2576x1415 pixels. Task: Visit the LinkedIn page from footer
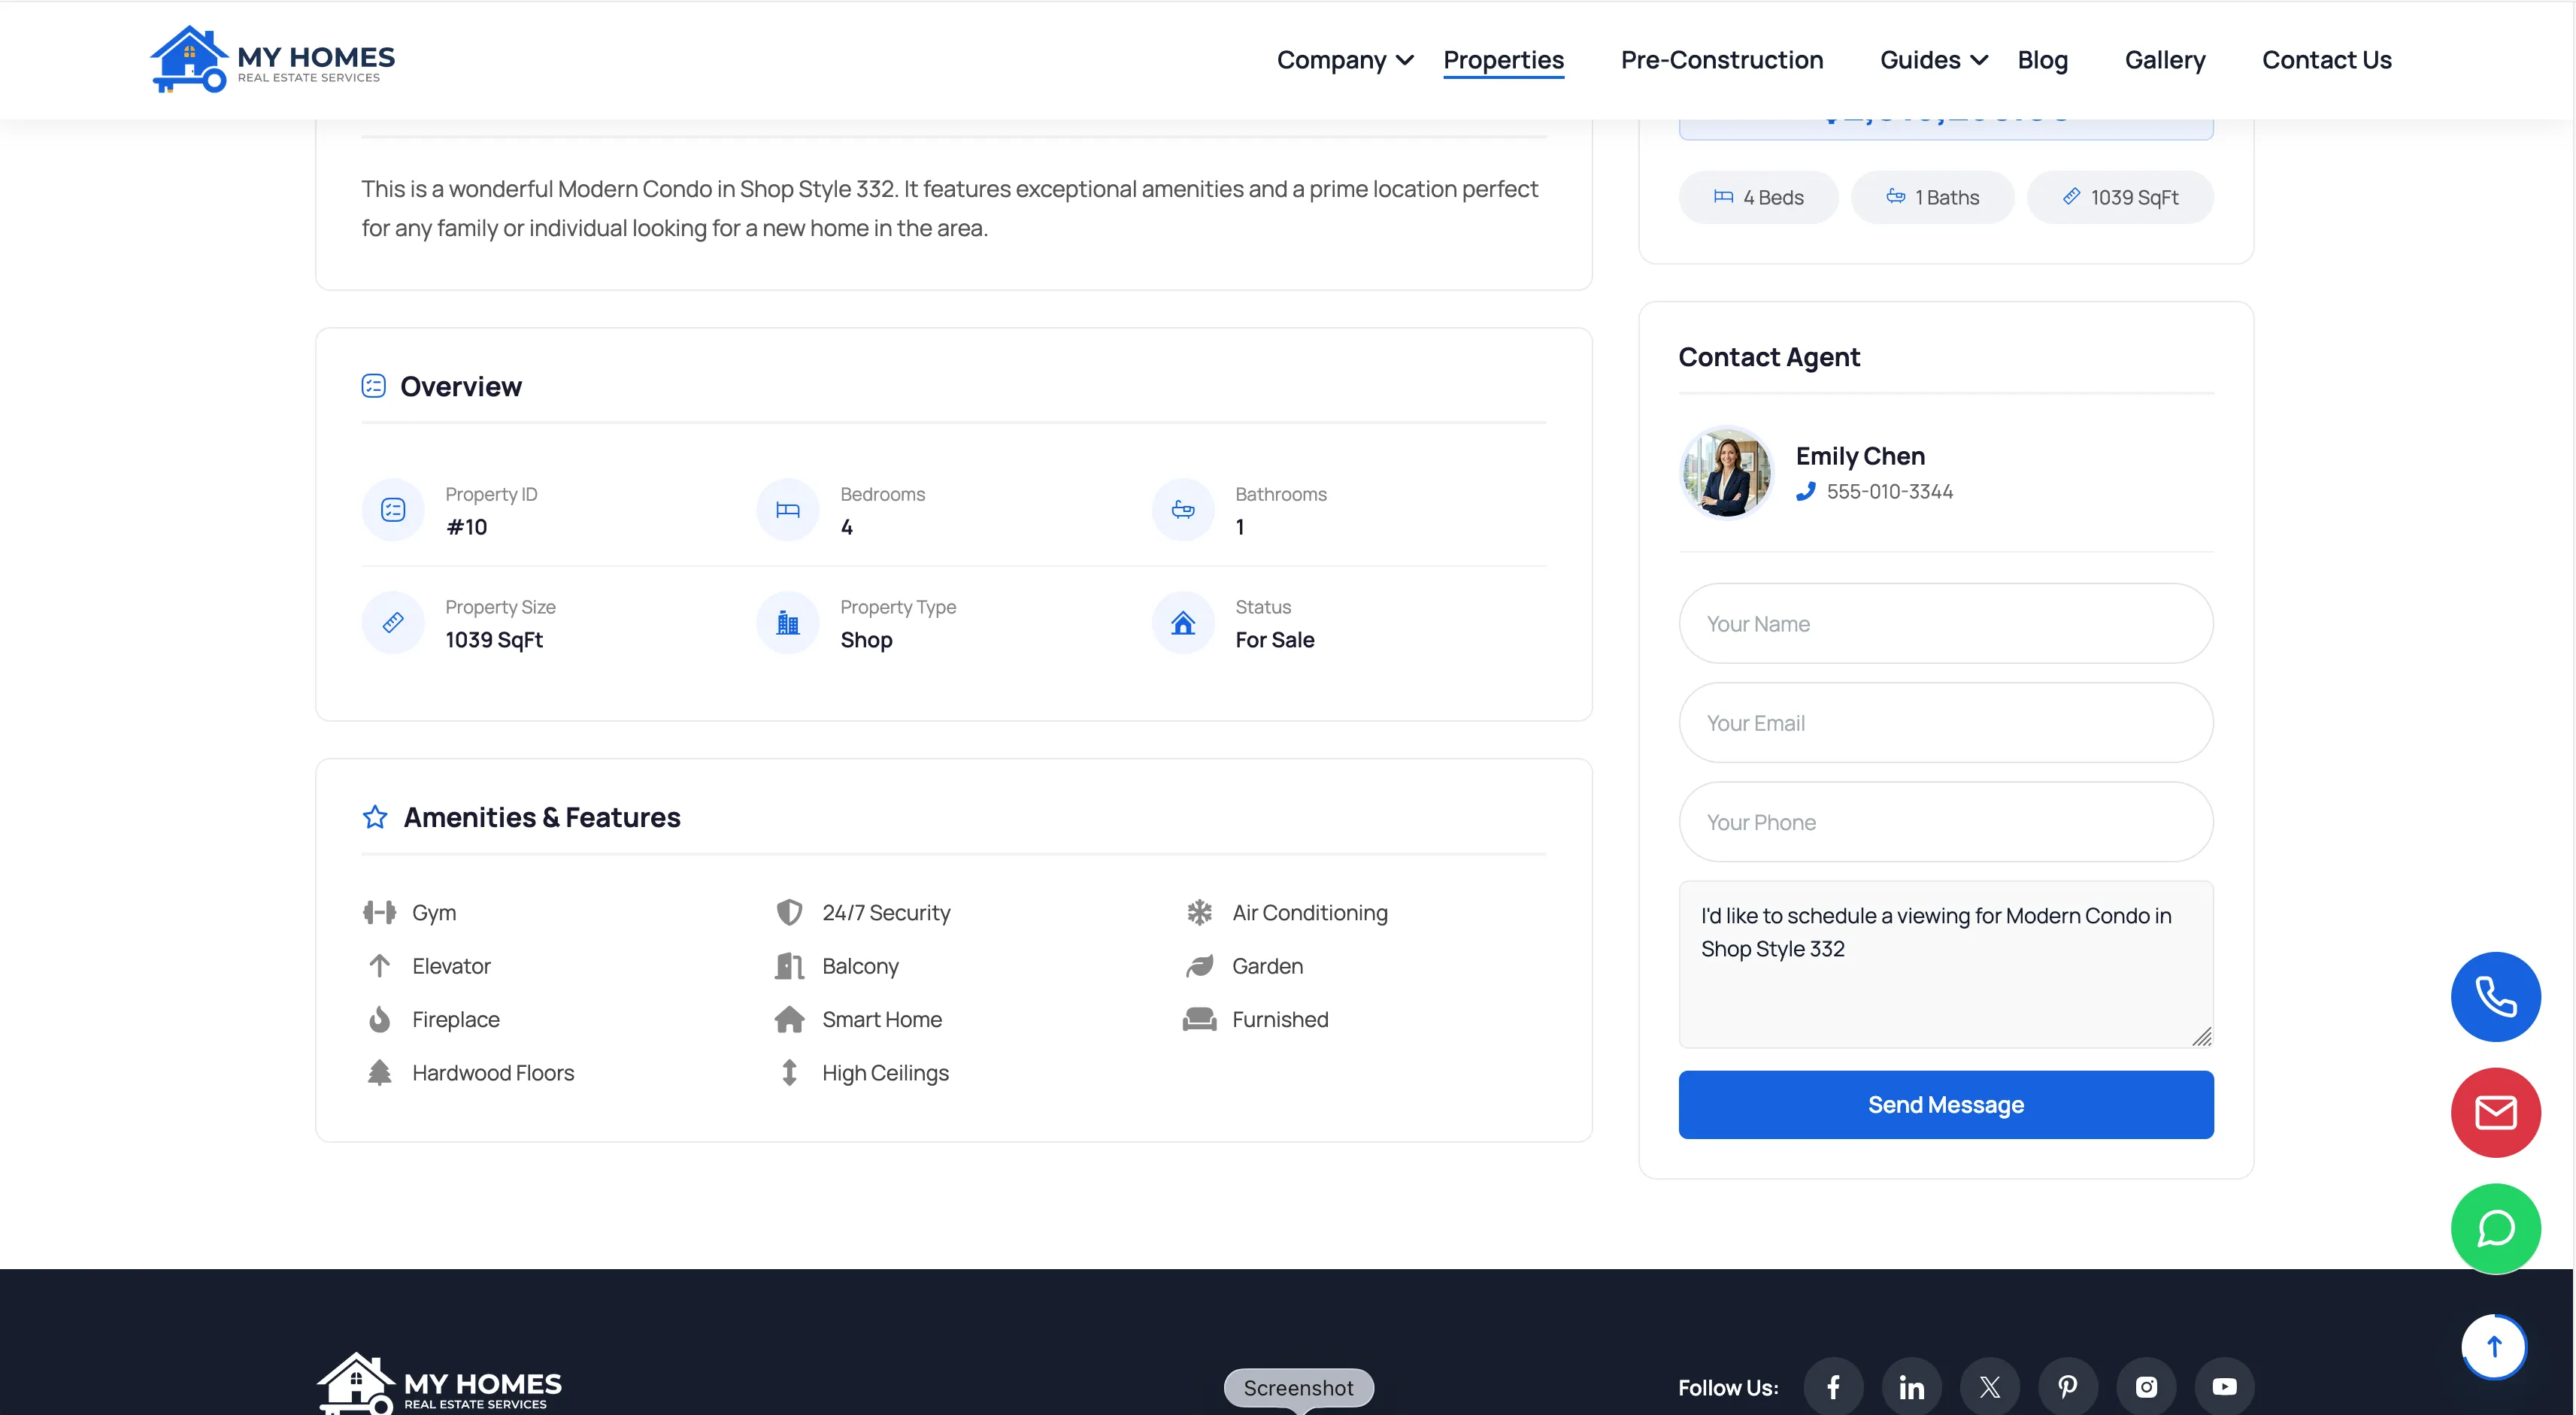1911,1387
